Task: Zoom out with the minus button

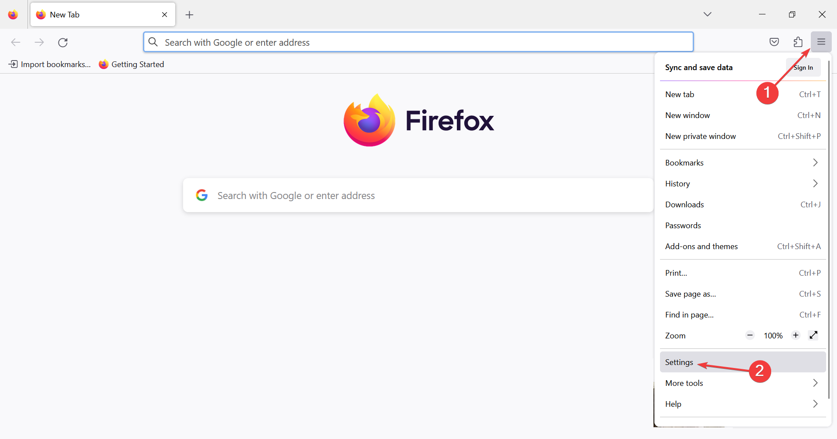Action: (x=750, y=335)
